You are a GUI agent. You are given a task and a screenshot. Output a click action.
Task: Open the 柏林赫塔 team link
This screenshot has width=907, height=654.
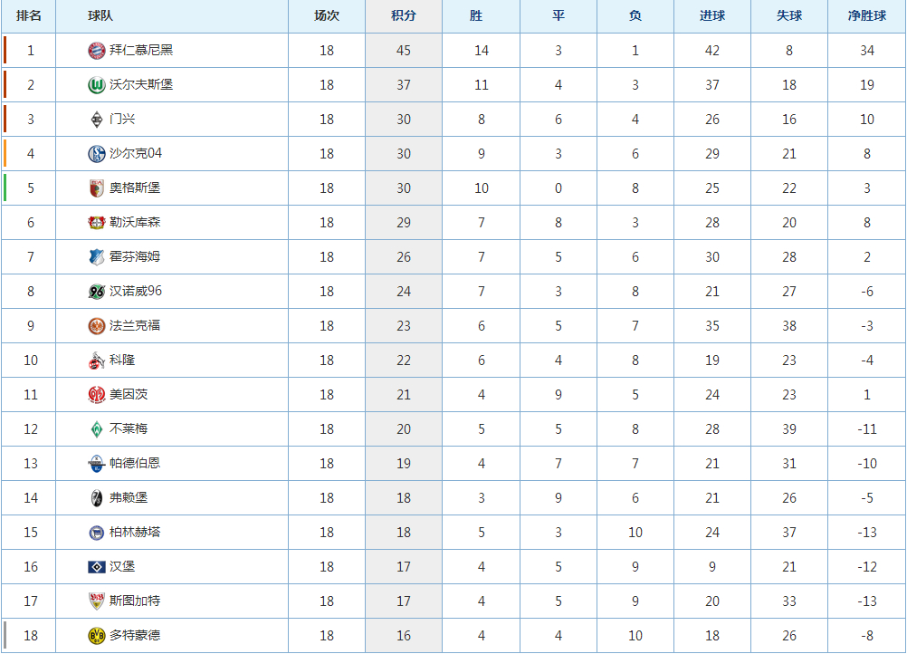[135, 532]
